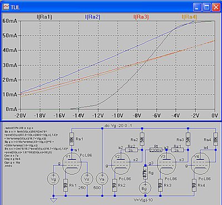Image resolution: width=222 pixels, height=205 pixels.
Task: Select the V4 tube symbol
Action: (x=200, y=164)
